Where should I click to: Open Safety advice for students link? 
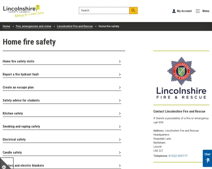pos(21,100)
